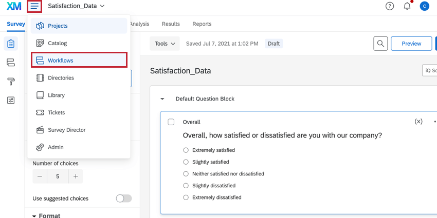The image size is (437, 218).
Task: Open the Look and feel paint roller icon
Action: pos(11,81)
